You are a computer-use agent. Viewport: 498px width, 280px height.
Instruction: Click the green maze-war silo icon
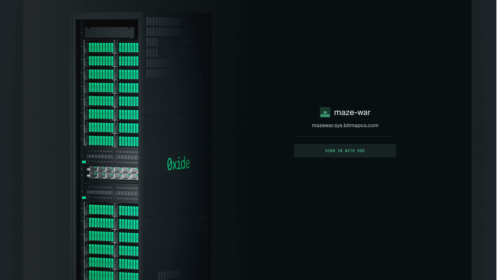click(x=325, y=113)
